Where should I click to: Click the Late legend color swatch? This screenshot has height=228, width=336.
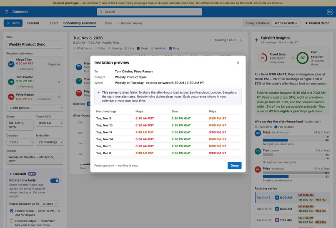pos(126,48)
